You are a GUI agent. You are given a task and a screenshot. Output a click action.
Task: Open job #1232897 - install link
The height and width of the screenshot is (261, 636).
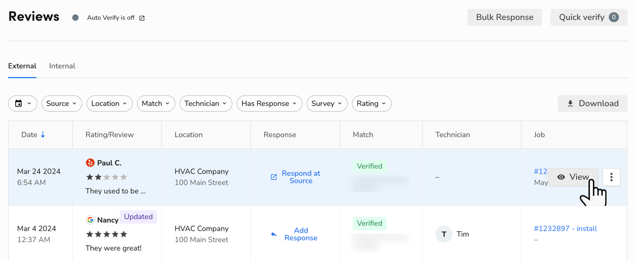pos(565,229)
